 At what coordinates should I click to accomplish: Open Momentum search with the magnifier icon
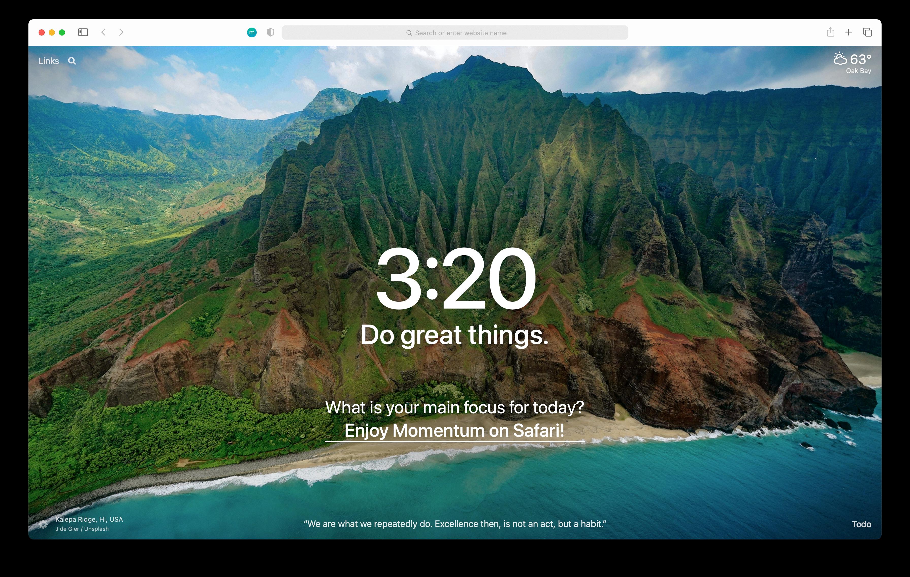pyautogui.click(x=72, y=61)
